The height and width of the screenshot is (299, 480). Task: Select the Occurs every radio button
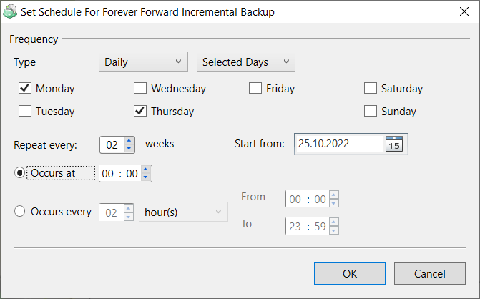point(20,211)
